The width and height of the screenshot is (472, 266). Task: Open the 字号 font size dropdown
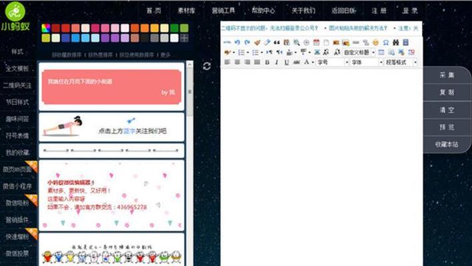click(x=333, y=62)
